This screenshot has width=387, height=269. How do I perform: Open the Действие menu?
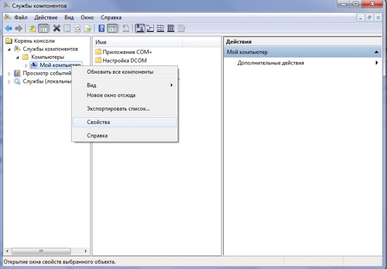[x=46, y=17]
